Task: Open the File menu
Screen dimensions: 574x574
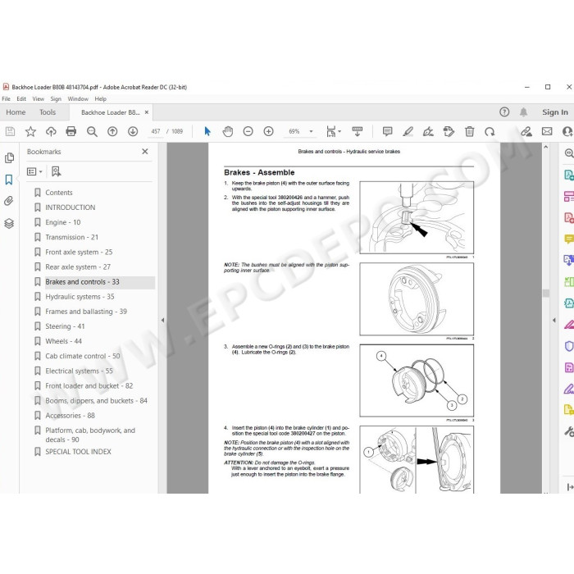Action: coord(7,99)
